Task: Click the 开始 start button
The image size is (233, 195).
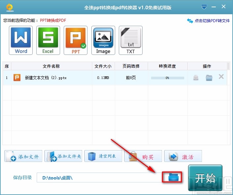Action: [205, 178]
